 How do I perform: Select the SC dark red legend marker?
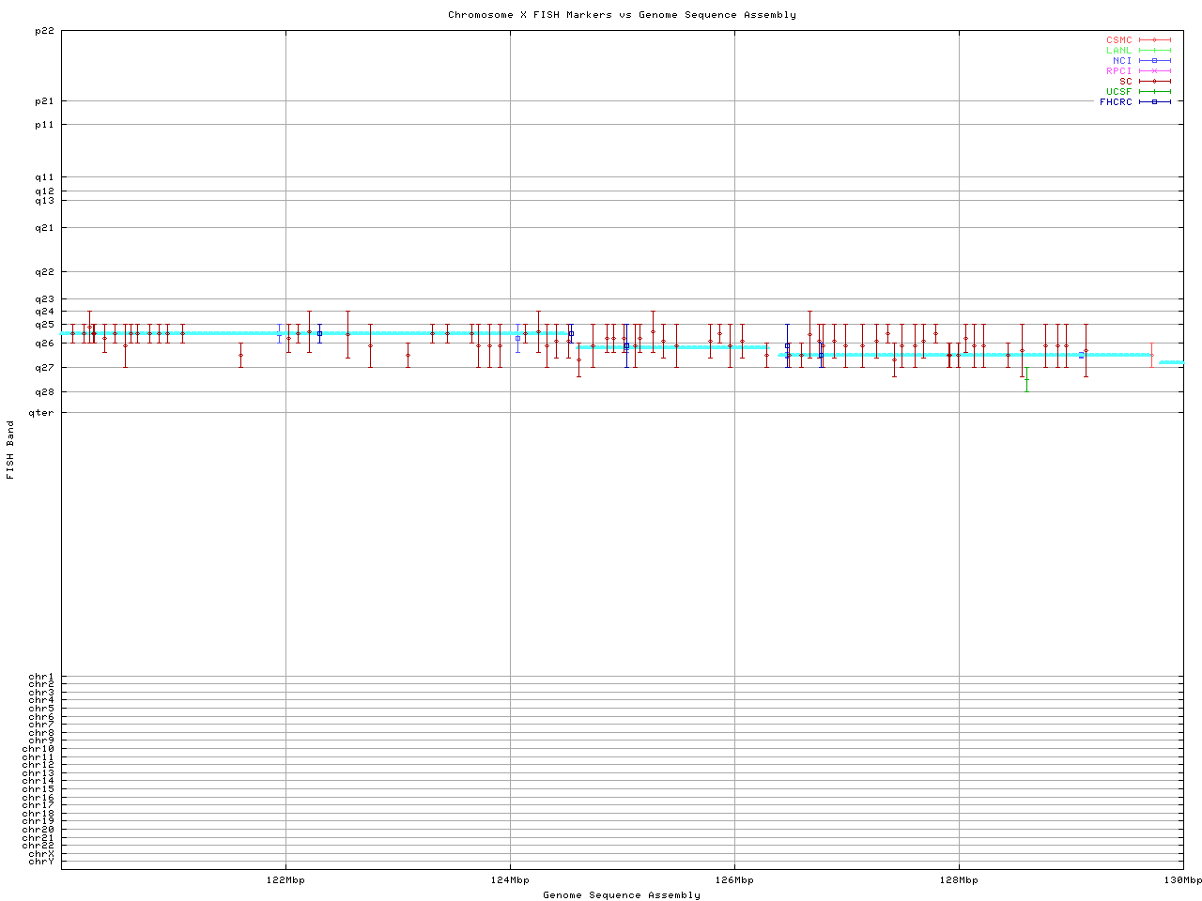1154,82
